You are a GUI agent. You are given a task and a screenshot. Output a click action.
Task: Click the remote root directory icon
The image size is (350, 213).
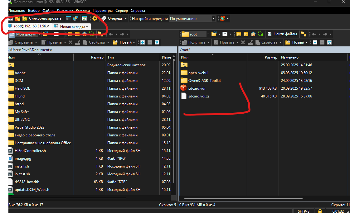coord(246,34)
